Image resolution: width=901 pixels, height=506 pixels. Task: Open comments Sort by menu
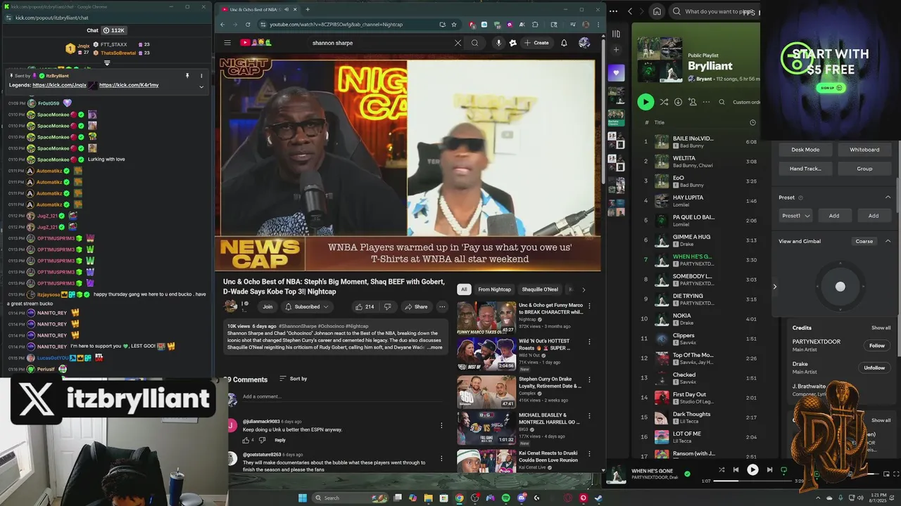click(293, 379)
